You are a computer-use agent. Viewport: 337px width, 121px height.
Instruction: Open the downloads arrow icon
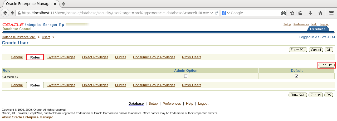(x=310, y=13)
